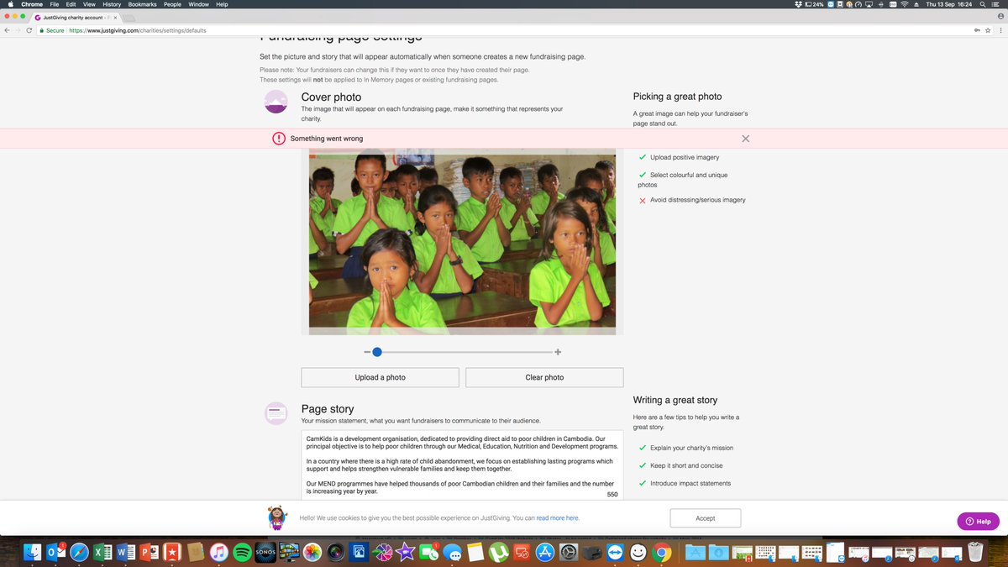Image resolution: width=1008 pixels, height=567 pixels.
Task: Open the Wi-Fi status menu
Action: click(905, 4)
